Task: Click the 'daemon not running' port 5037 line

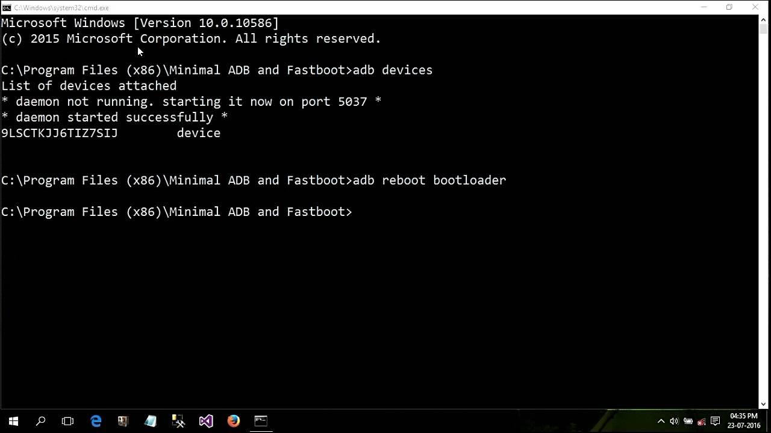Action: (192, 102)
